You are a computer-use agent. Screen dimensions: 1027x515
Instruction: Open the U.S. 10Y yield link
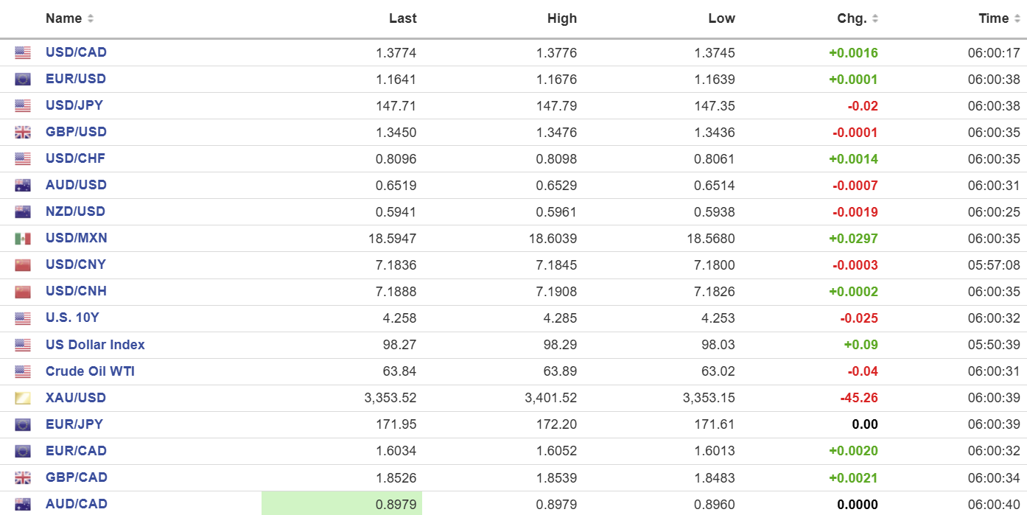click(x=72, y=318)
